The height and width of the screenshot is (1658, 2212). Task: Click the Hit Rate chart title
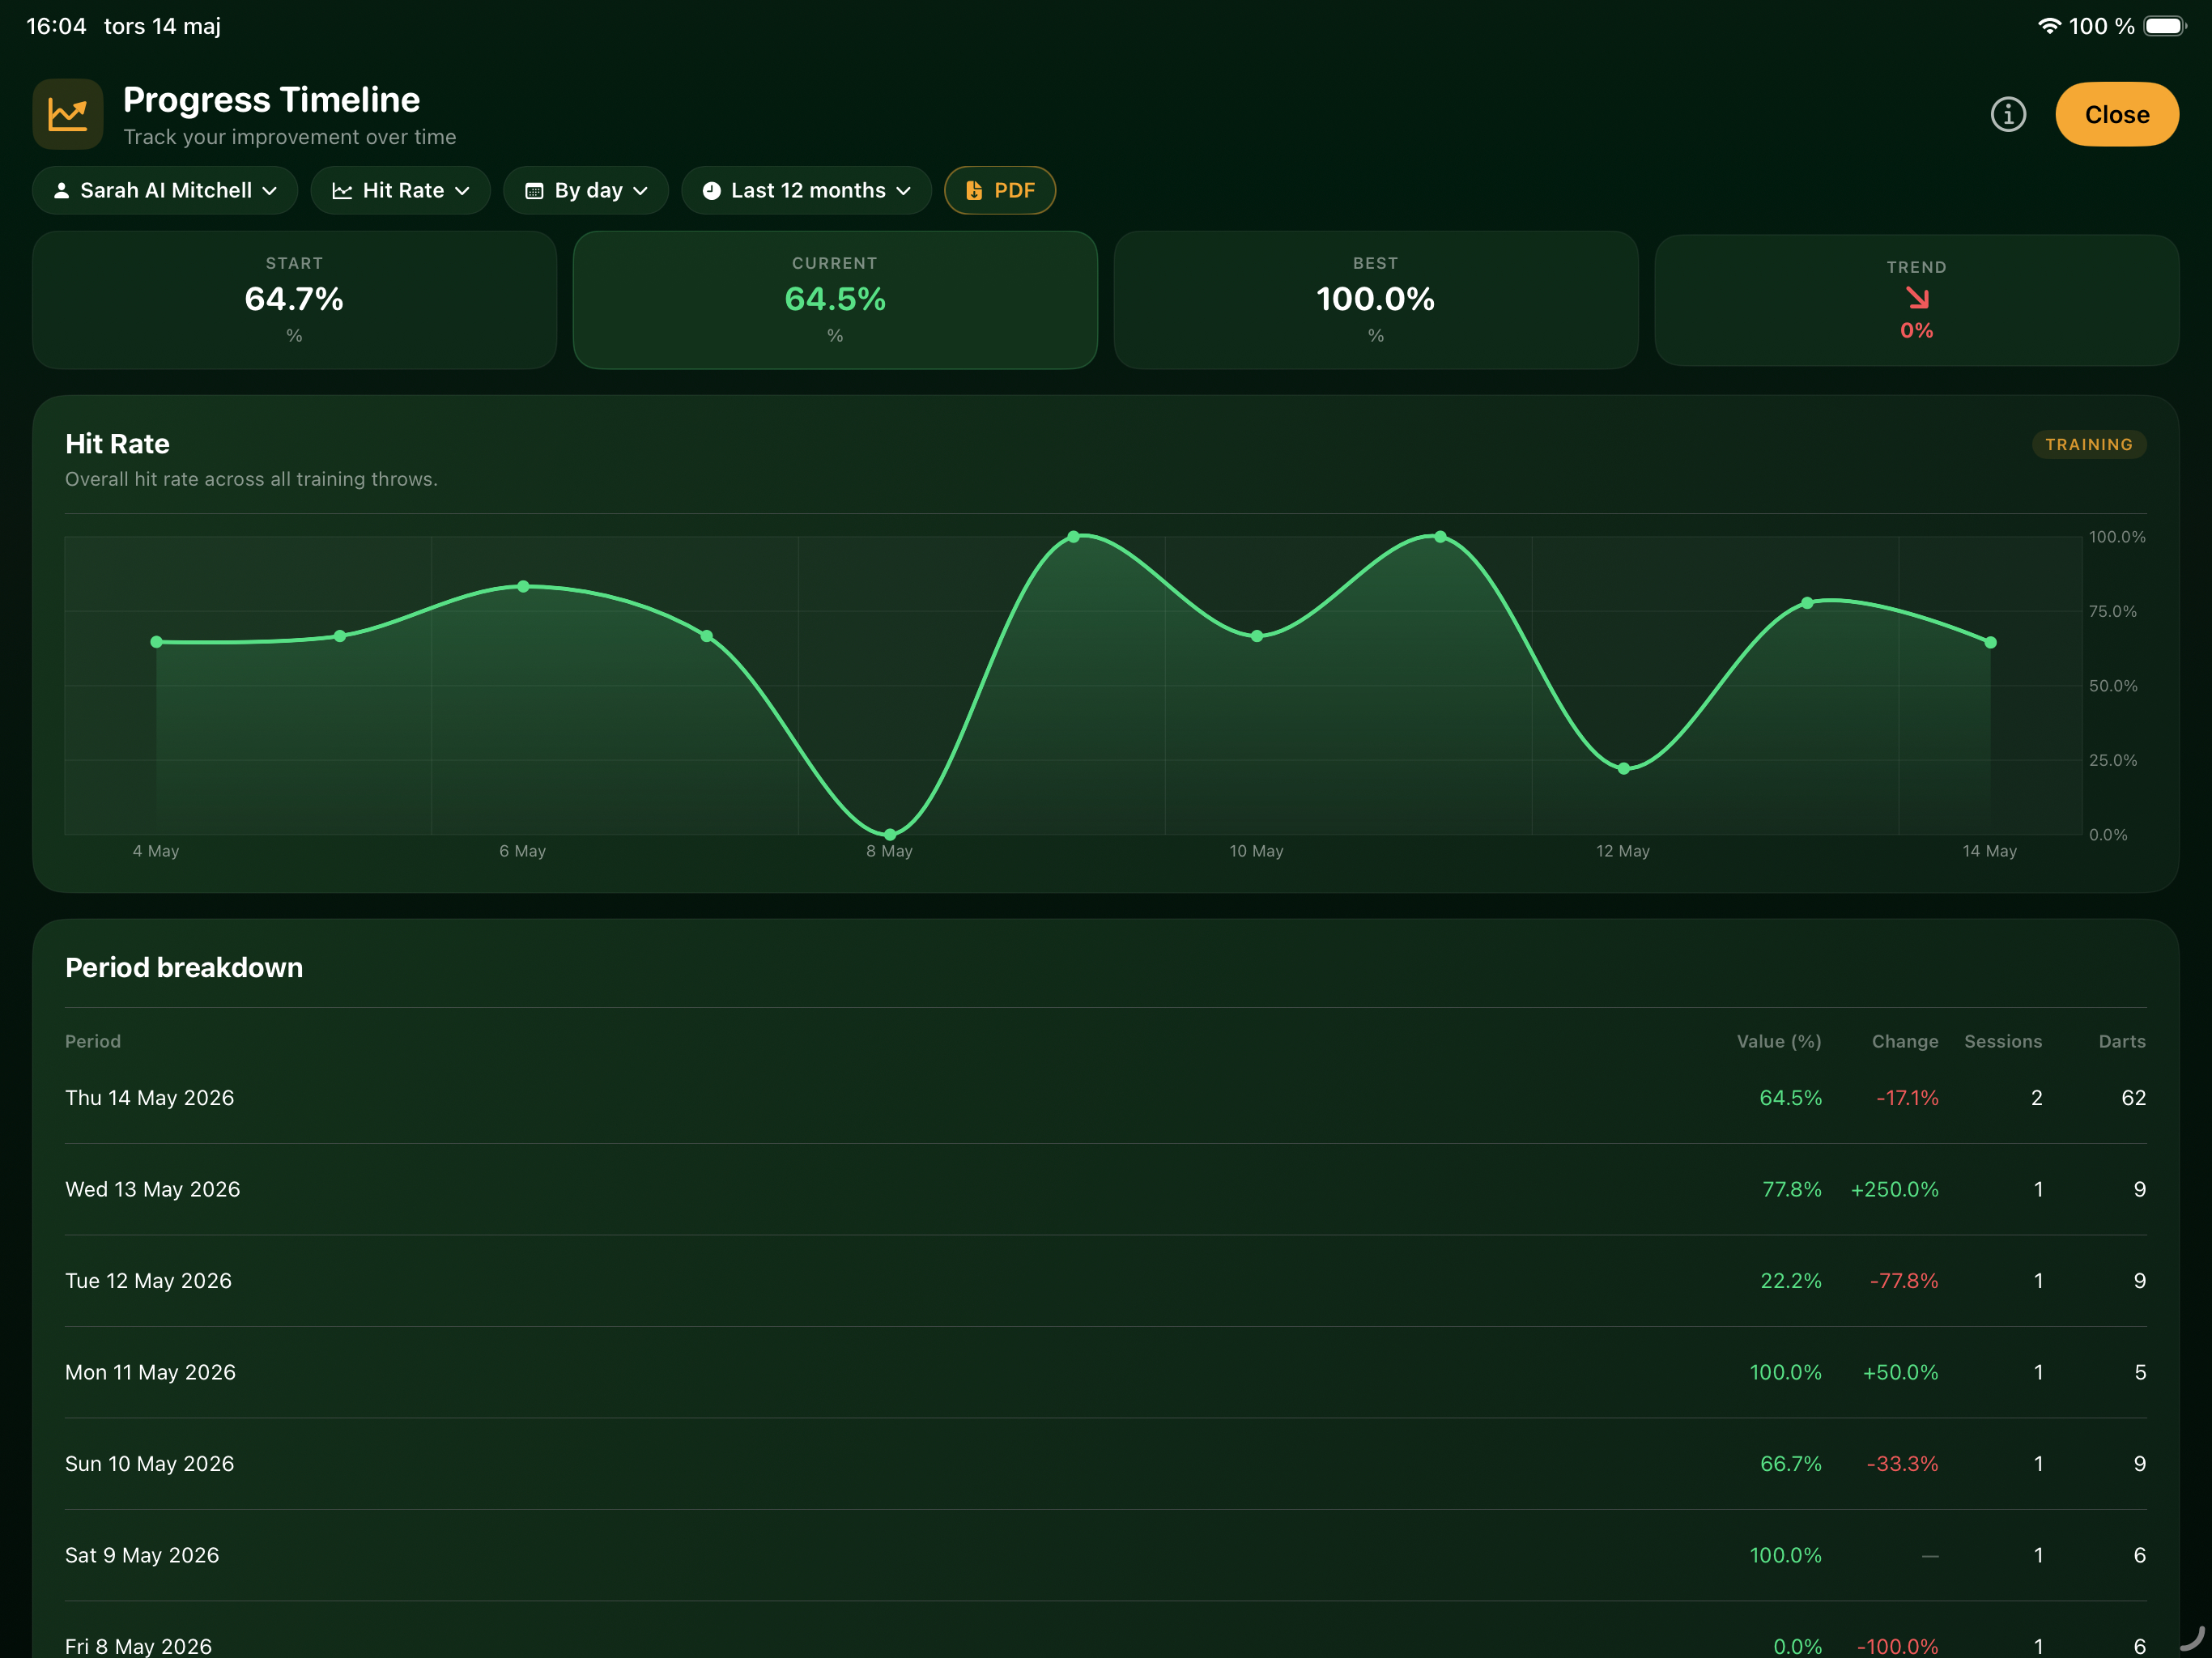[x=117, y=444]
